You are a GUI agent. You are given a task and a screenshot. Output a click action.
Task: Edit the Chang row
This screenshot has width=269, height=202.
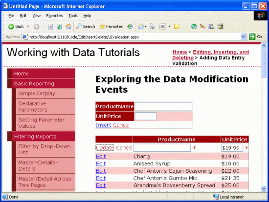coord(101,157)
